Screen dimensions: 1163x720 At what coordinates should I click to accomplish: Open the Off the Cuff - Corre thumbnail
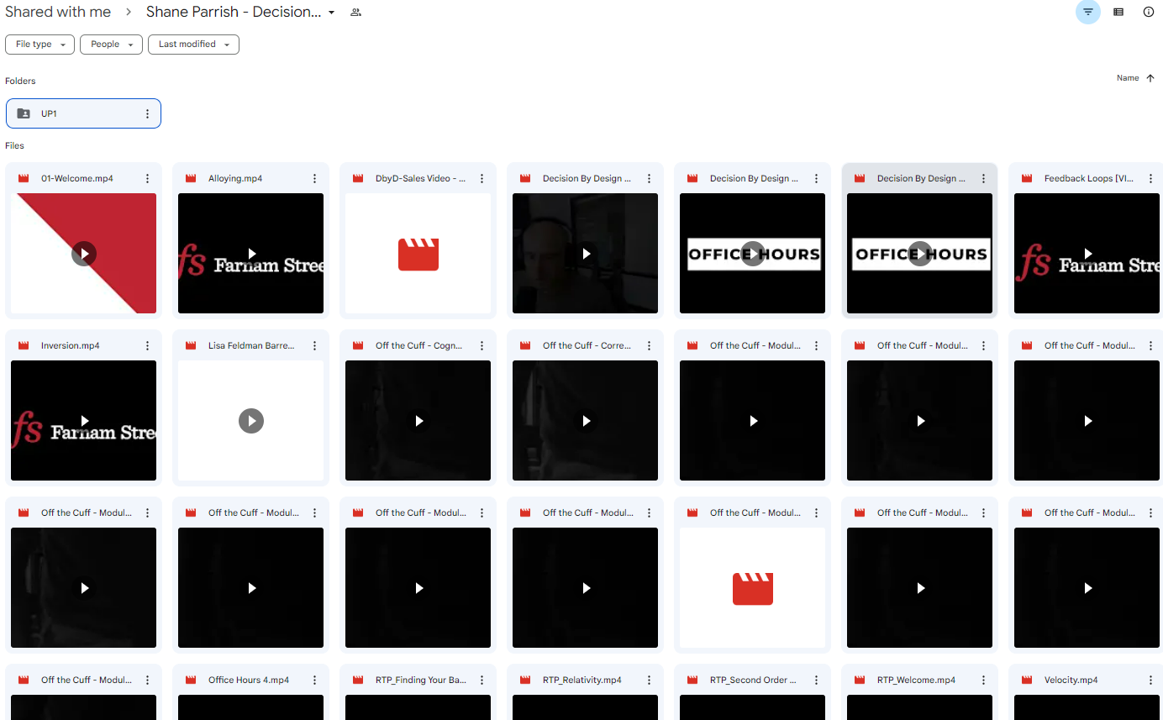pos(585,420)
